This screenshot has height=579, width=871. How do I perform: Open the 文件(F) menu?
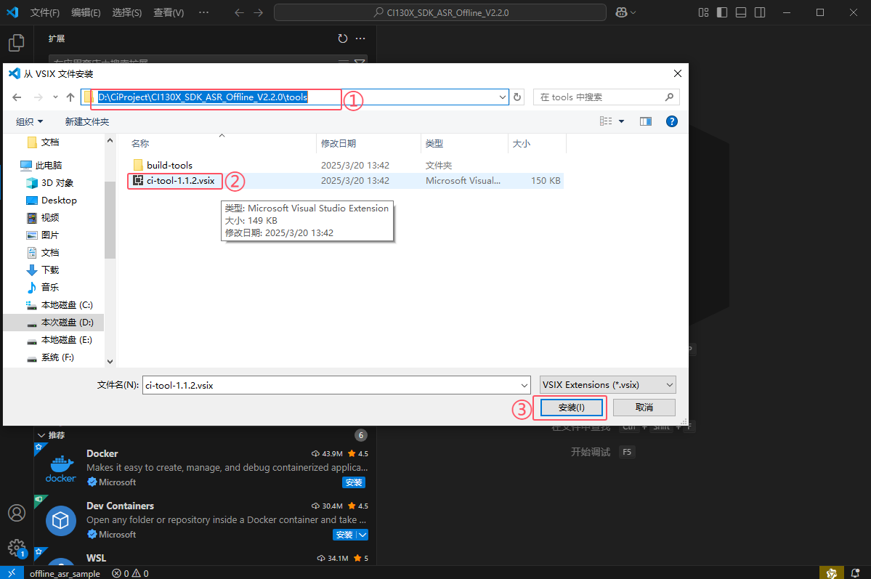click(45, 12)
